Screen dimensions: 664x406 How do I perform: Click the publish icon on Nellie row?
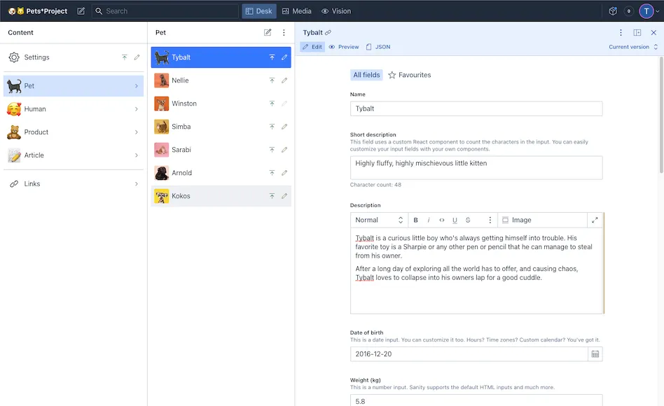click(272, 80)
